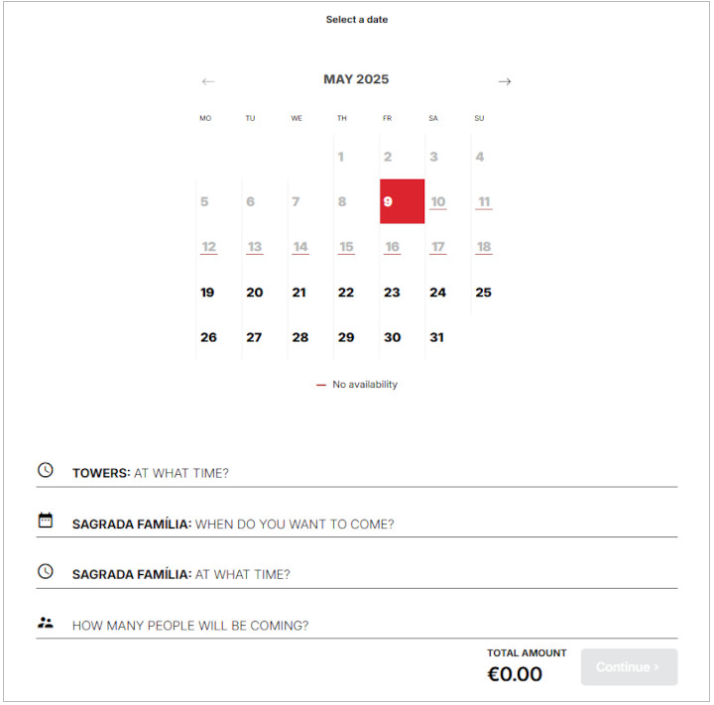Expand the Towers 'At what time?' section
The width and height of the screenshot is (714, 705).
[357, 473]
